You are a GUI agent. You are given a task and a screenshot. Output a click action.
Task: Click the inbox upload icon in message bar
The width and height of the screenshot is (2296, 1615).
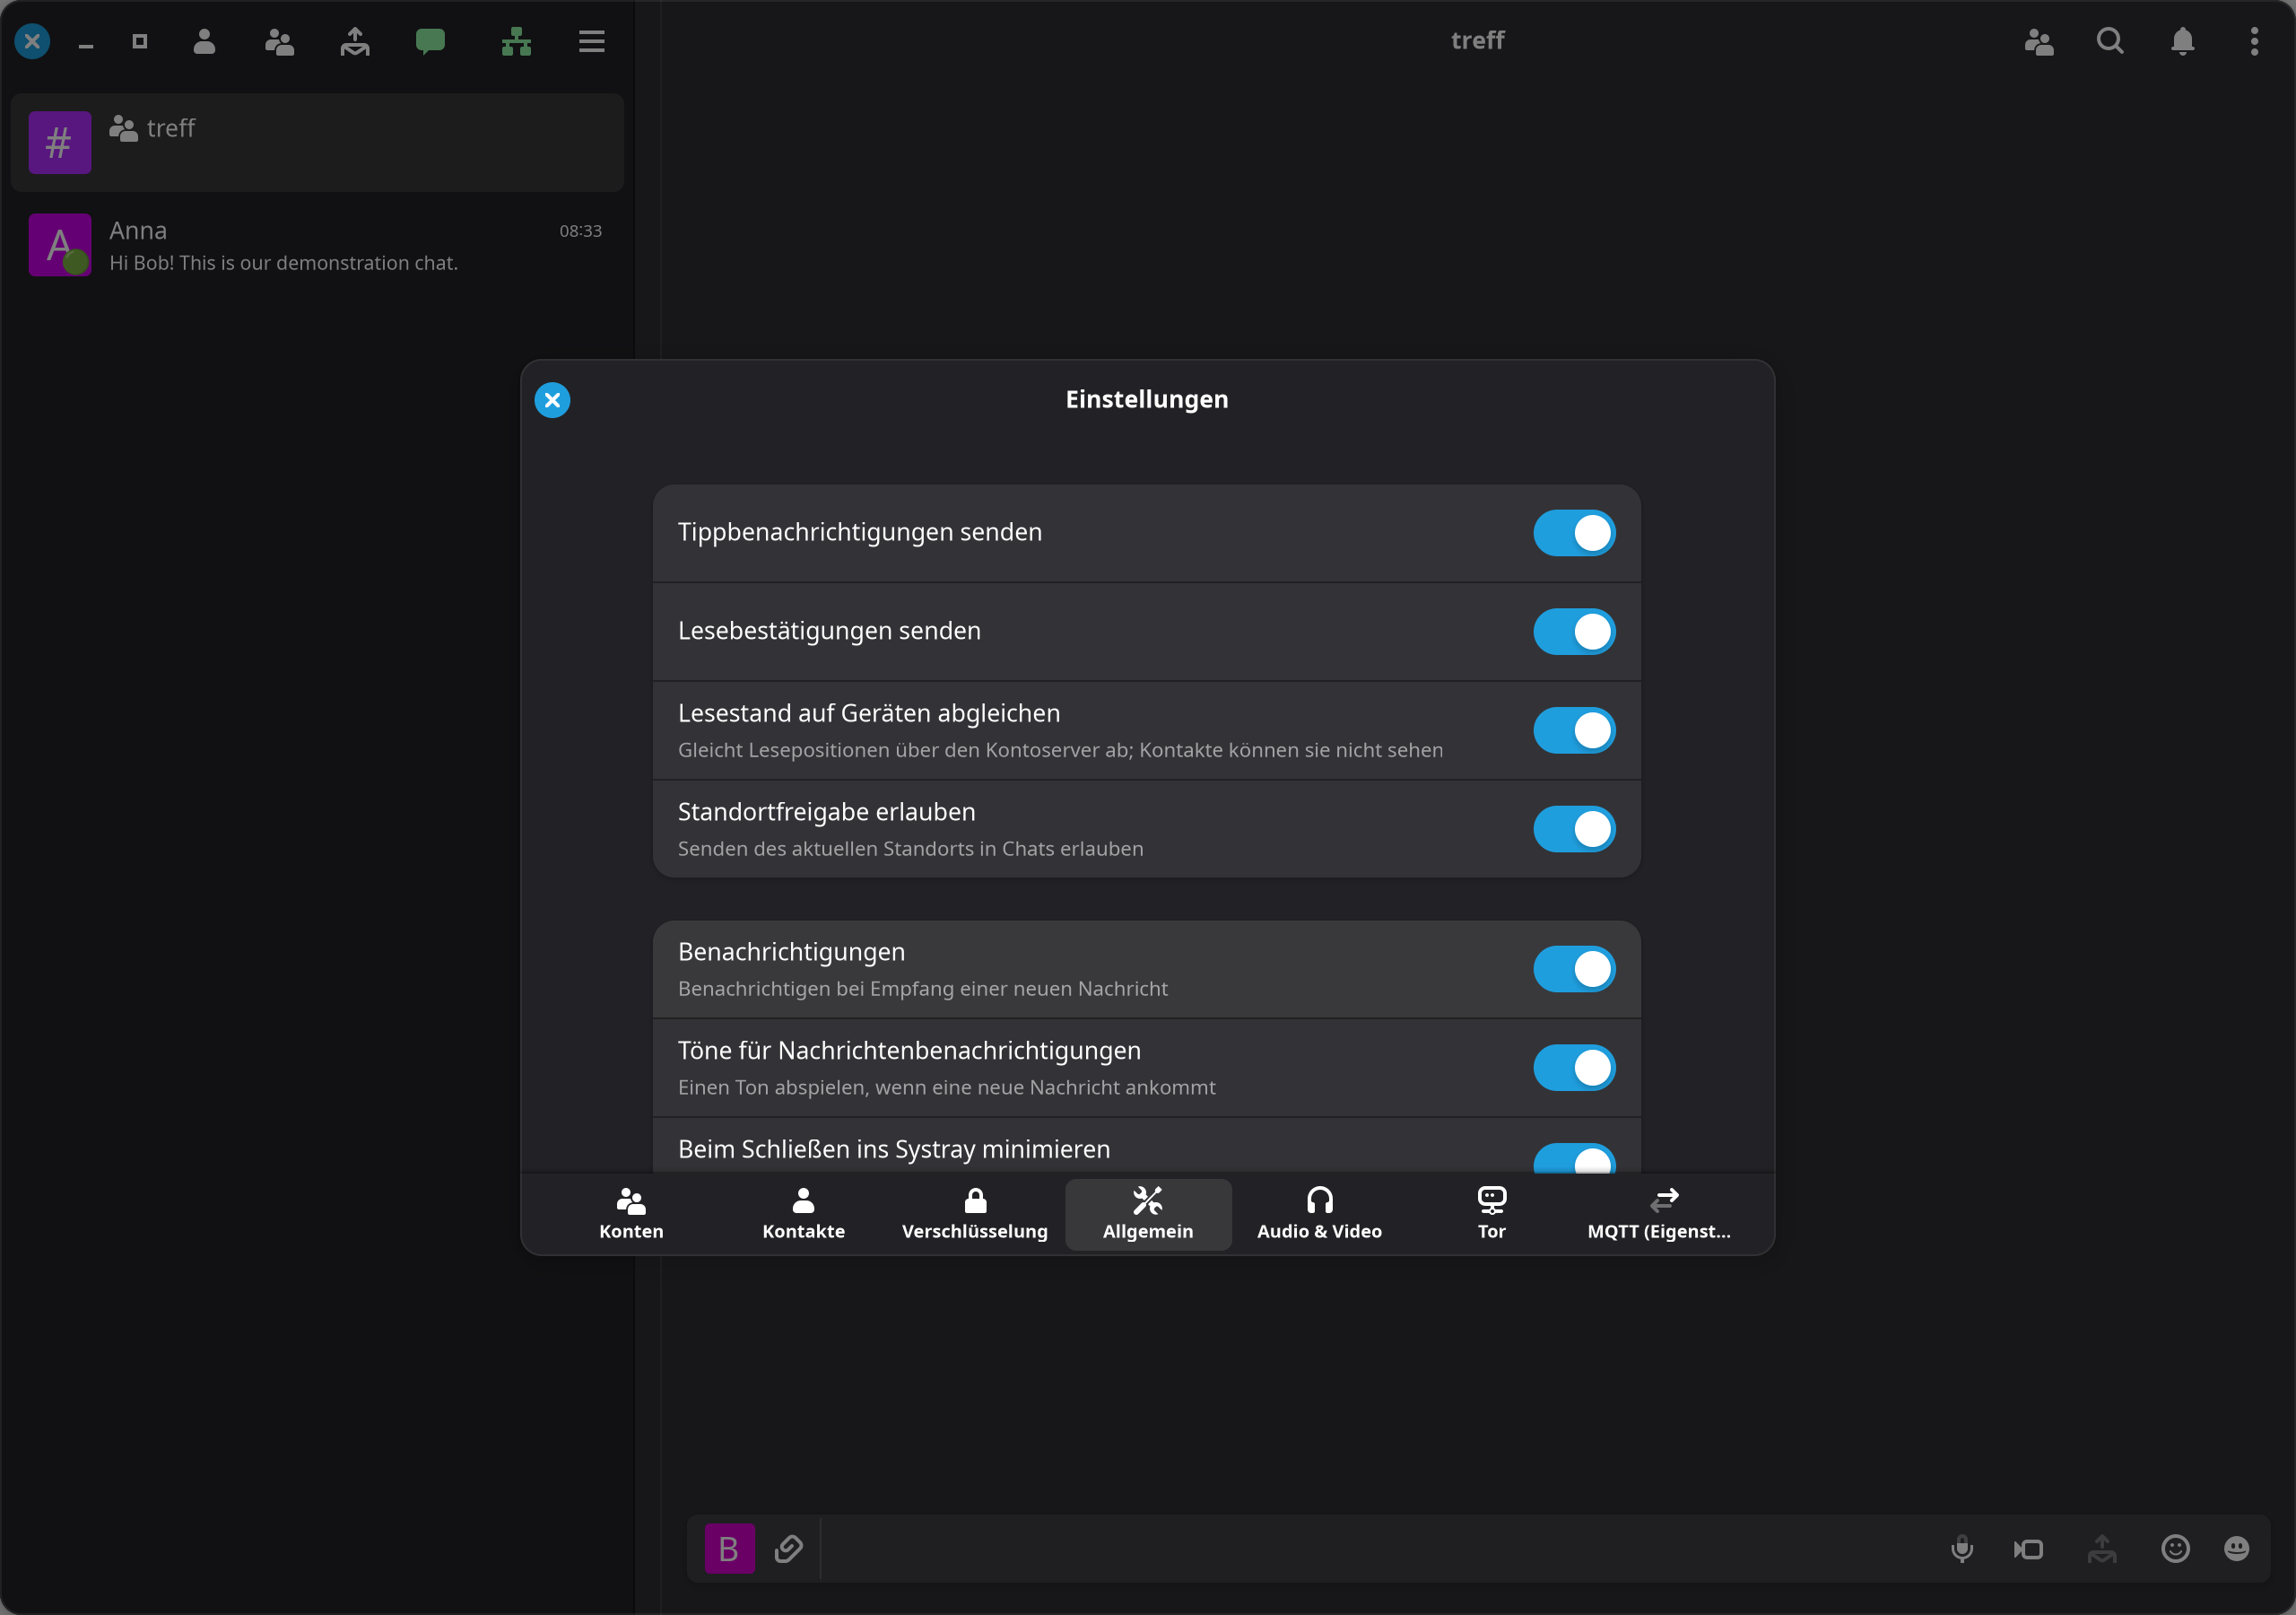(2102, 1549)
